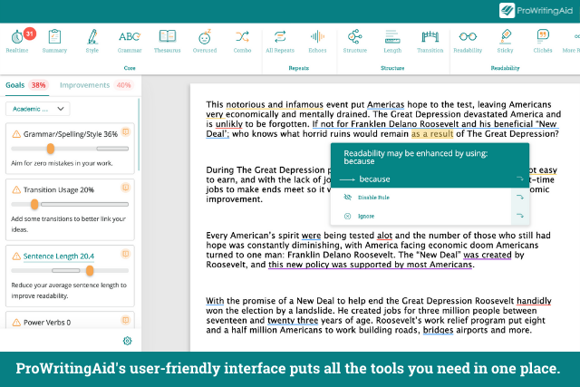Open arrow beside 'because' suggestion
Viewport: 580px width, 387px height.
pos(519,179)
